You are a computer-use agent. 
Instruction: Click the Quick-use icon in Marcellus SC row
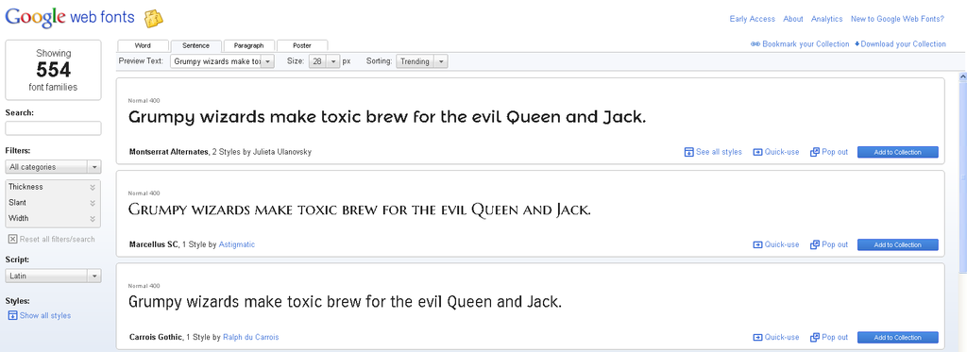(x=758, y=244)
